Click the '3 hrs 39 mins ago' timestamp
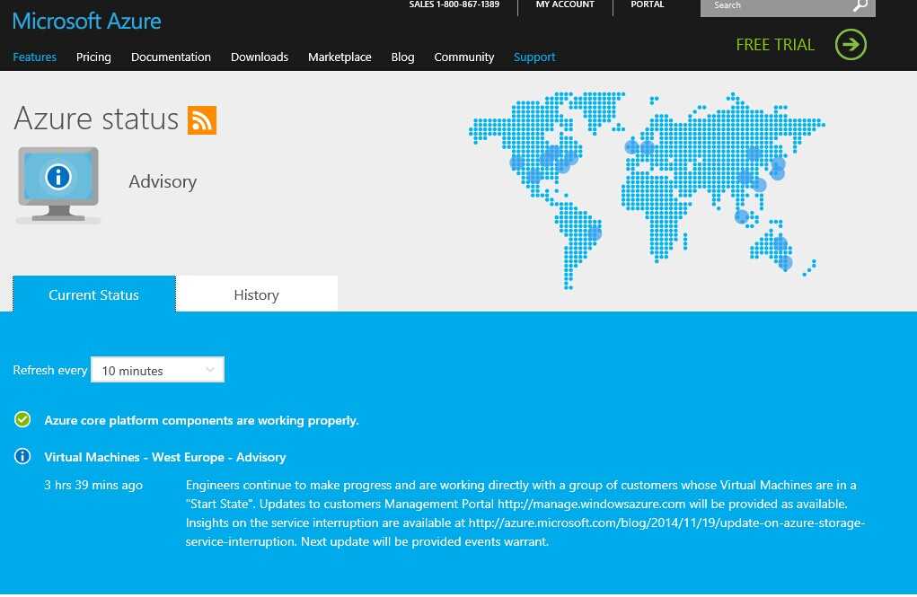The width and height of the screenshot is (917, 597). pos(93,485)
